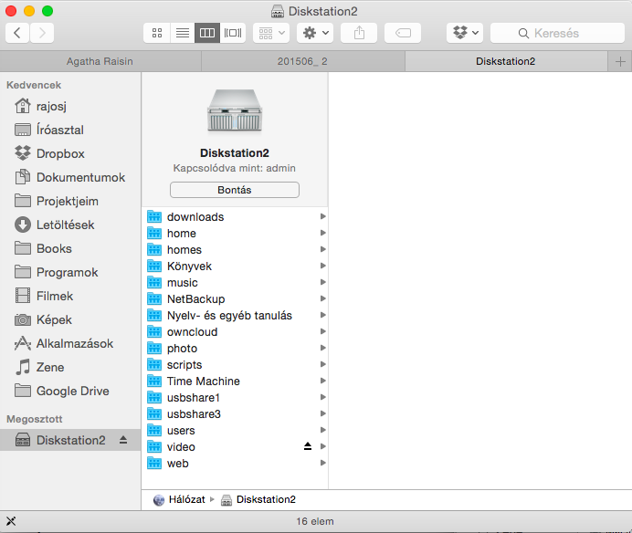The height and width of the screenshot is (533, 632).
Task: Open Letöltések in the sidebar
Action: (70, 225)
